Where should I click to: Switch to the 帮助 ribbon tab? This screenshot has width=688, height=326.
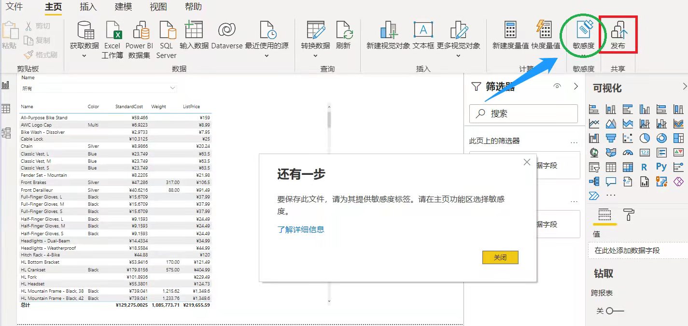pos(193,7)
